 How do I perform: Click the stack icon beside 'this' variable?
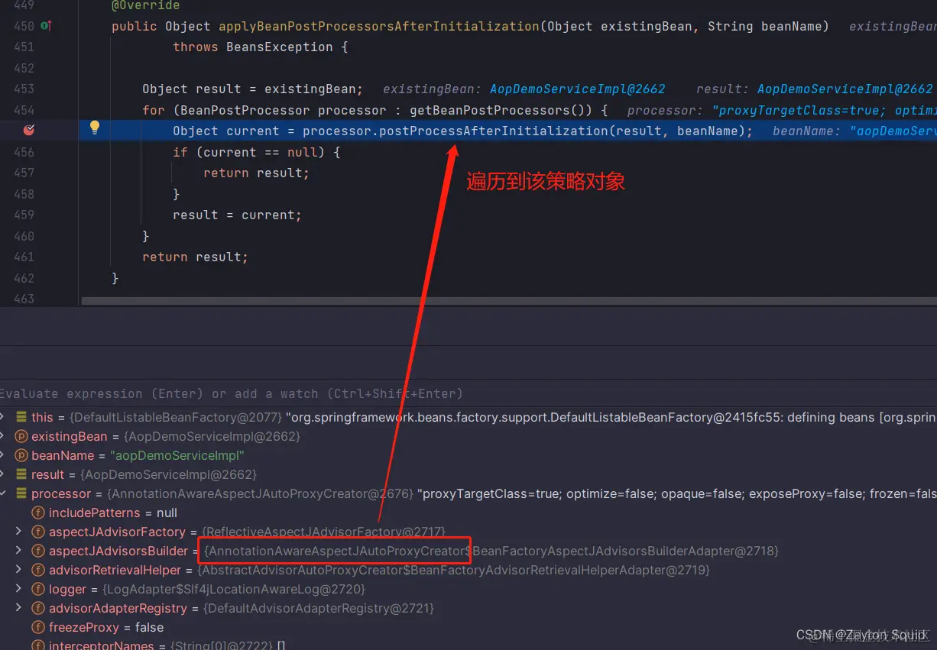[21, 417]
